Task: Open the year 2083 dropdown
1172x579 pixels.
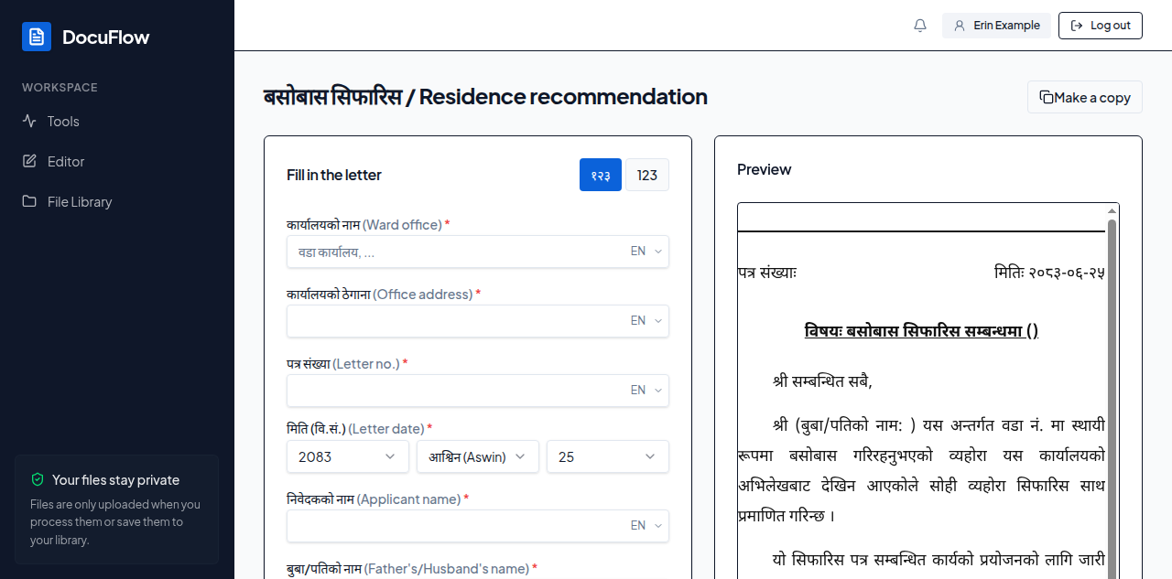Action: pyautogui.click(x=348, y=456)
